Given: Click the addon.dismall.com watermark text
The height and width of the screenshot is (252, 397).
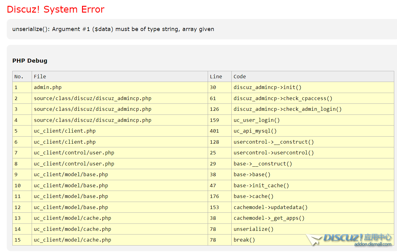Looking at the screenshot, I should coord(373,244).
